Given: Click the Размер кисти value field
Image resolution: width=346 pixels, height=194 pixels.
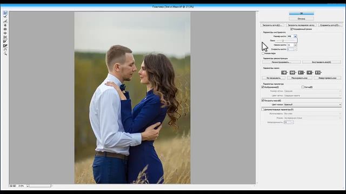Looking at the screenshot, I should click(x=290, y=36).
